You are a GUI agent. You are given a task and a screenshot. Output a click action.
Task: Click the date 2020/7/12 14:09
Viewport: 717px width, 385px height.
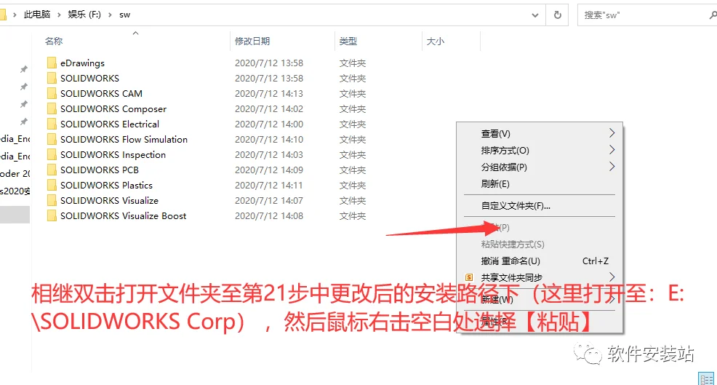[x=269, y=170]
